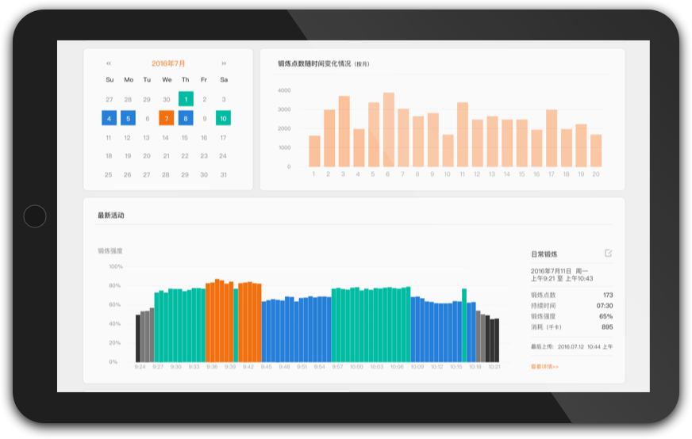Click the edit icon beside 日常锻炼
The width and height of the screenshot is (692, 439).
click(x=608, y=253)
